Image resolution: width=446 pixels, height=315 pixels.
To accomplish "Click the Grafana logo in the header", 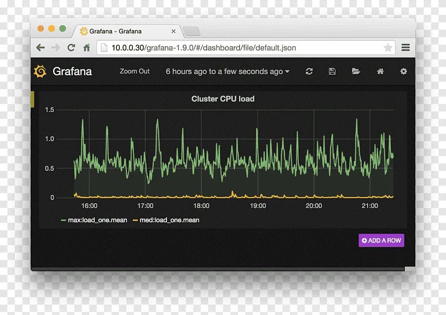I will coord(40,71).
